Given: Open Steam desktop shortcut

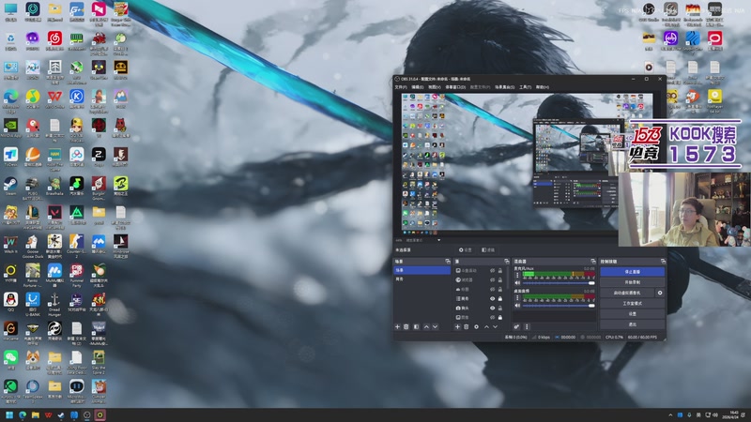Looking at the screenshot, I should [x=10, y=186].
